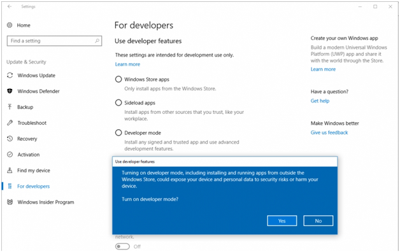The width and height of the screenshot is (400, 252).
Task: Click the Windows Update refresh icon
Action: tap(10, 75)
